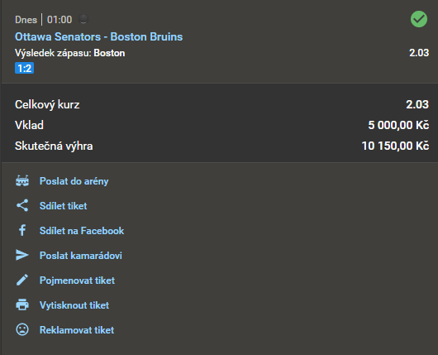438x355 pixels.
Task: Click the share icon next to Sdílet tiket
Action: 22,205
